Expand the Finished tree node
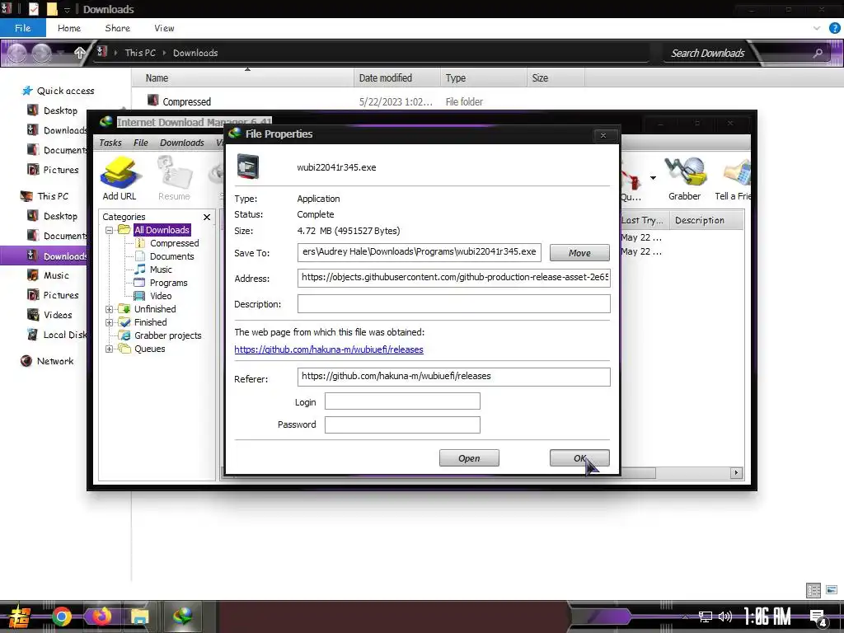The height and width of the screenshot is (633, 844). 110,322
